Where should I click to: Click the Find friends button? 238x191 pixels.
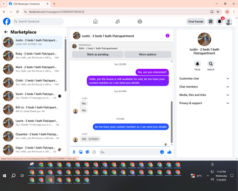pos(196,21)
